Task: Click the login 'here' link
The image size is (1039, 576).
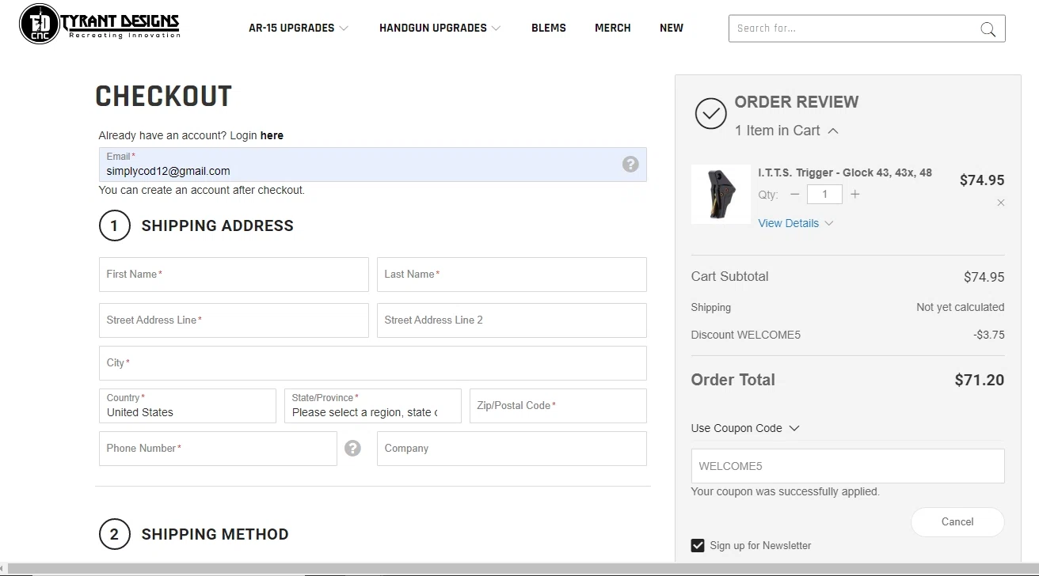Action: [272, 135]
